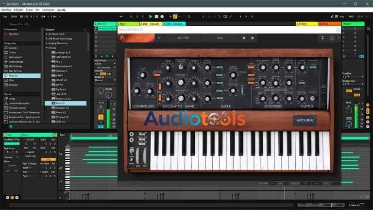Start playback with the green Play button
373x210 pixels.
(151, 17)
